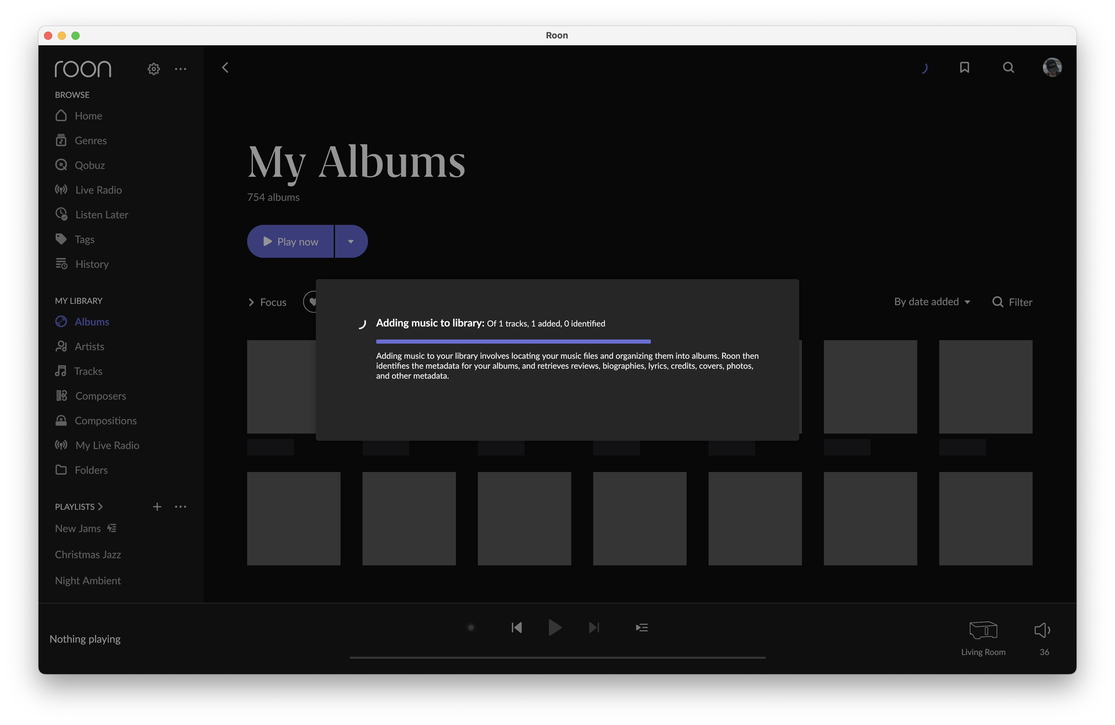This screenshot has width=1115, height=725.
Task: Click the 754 albums count text
Action: pos(273,197)
